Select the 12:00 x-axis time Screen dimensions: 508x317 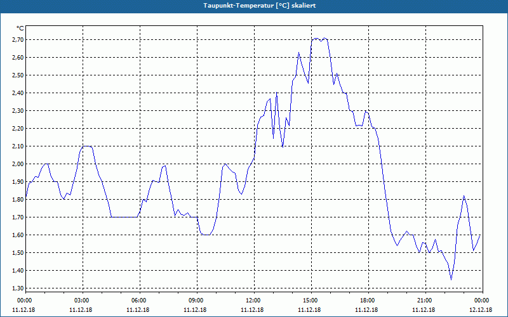click(x=252, y=301)
